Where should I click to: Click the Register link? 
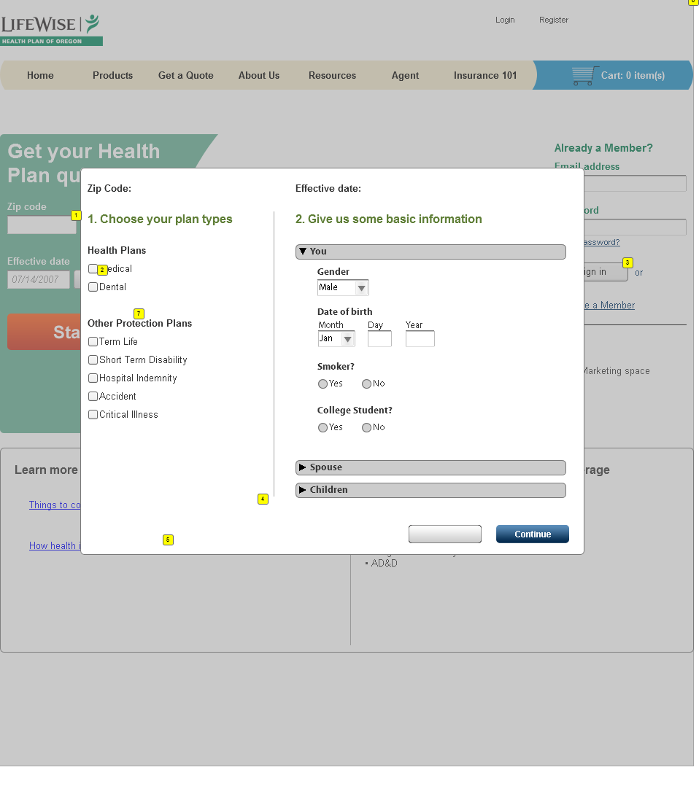pos(553,20)
